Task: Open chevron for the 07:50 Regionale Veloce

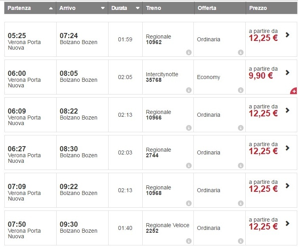Action: [288, 224]
